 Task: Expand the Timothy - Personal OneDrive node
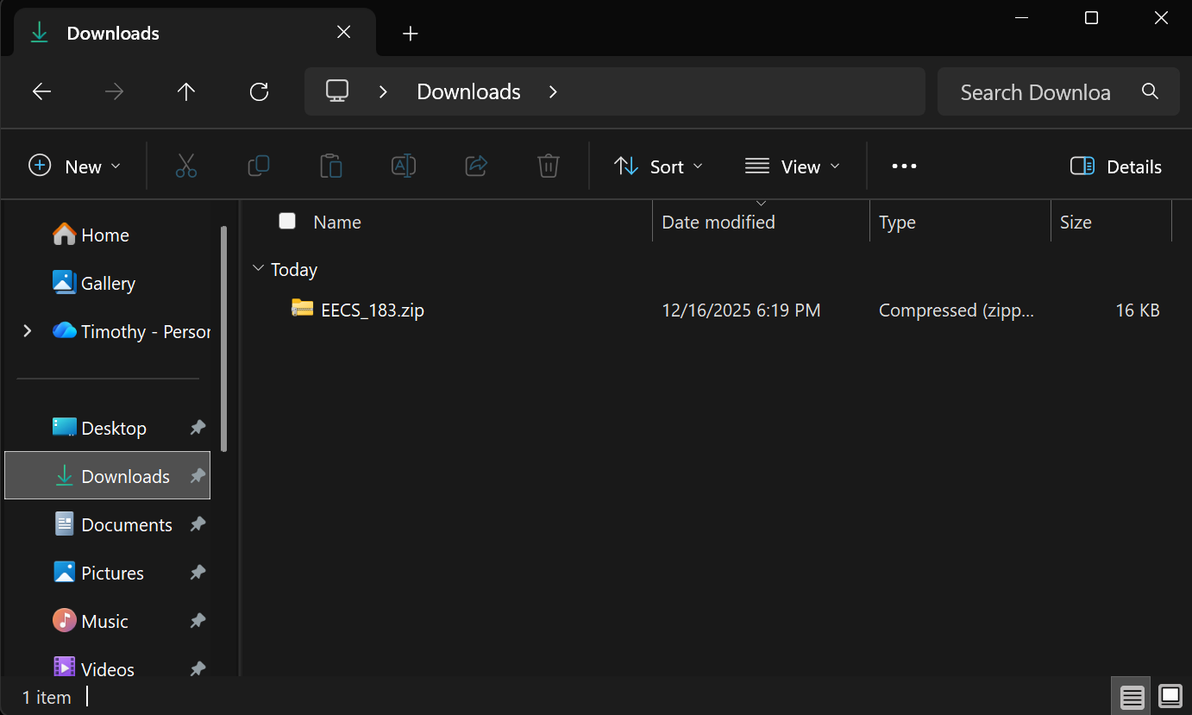coord(28,330)
